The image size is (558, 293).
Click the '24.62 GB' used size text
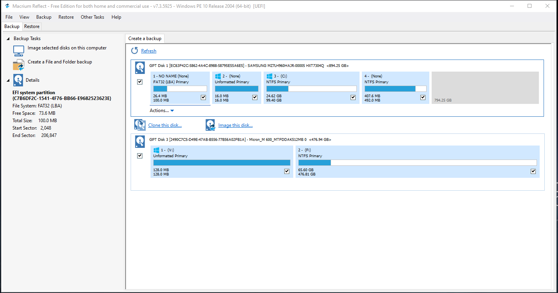pos(274,96)
